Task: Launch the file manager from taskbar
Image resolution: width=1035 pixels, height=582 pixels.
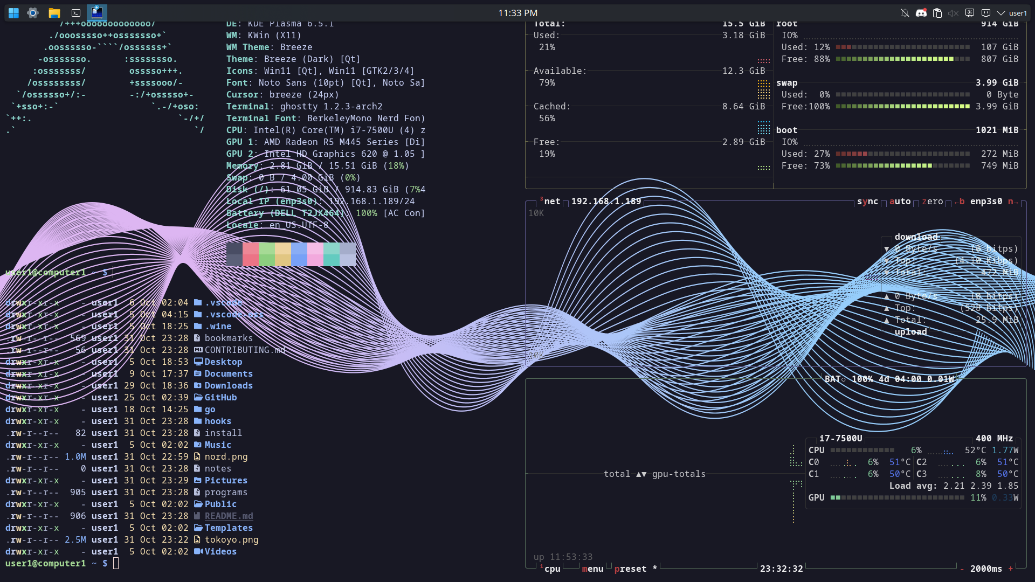Action: pyautogui.click(x=54, y=13)
